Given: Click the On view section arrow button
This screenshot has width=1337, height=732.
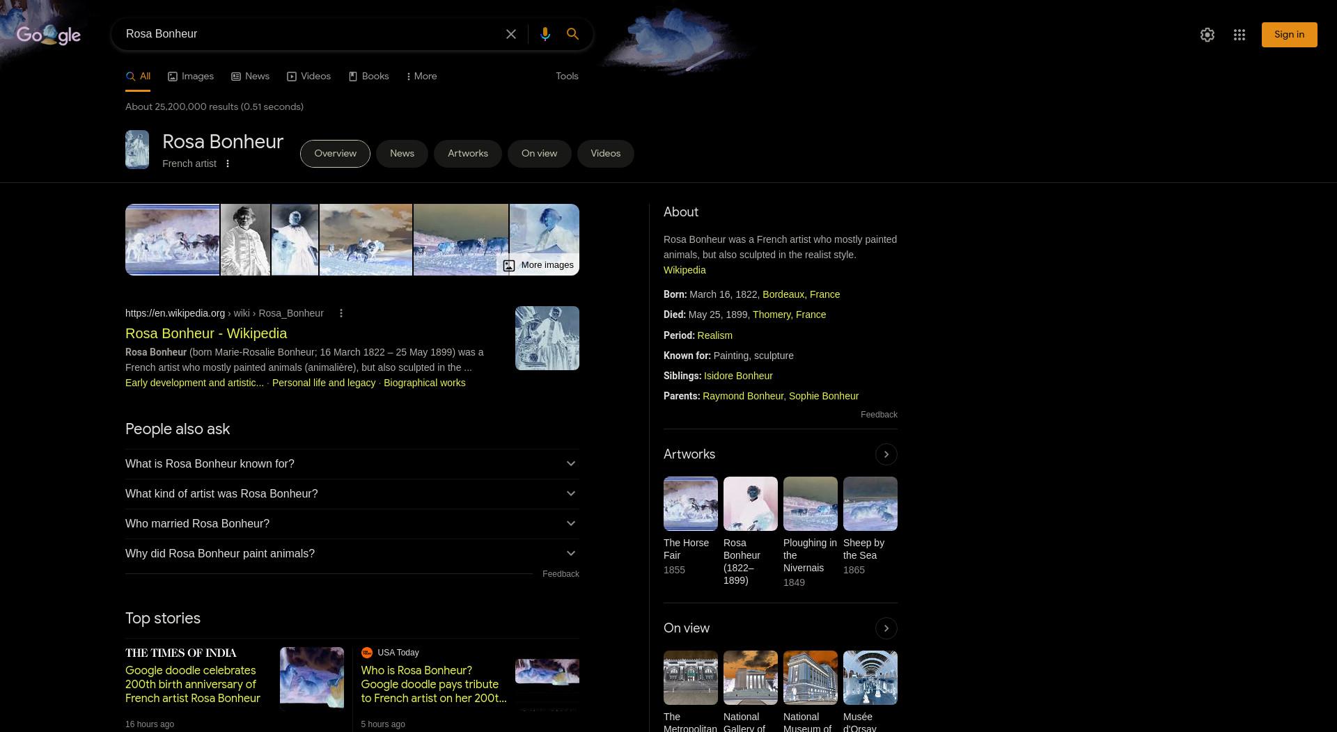Looking at the screenshot, I should [886, 628].
